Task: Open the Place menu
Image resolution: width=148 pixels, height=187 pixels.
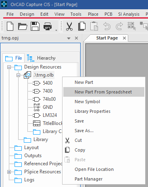Action: (x=93, y=14)
